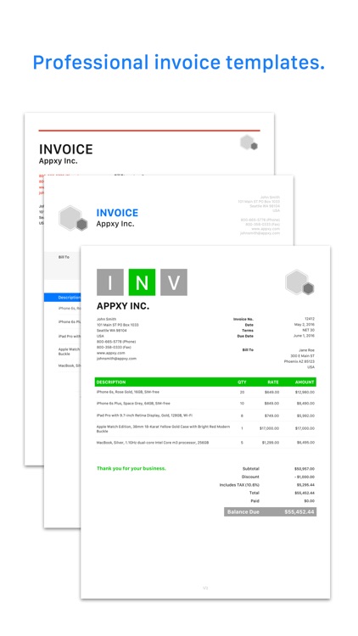
Task: Click 'johnsmith@appxy.com' on the front invoice
Action: pyautogui.click(x=116, y=359)
